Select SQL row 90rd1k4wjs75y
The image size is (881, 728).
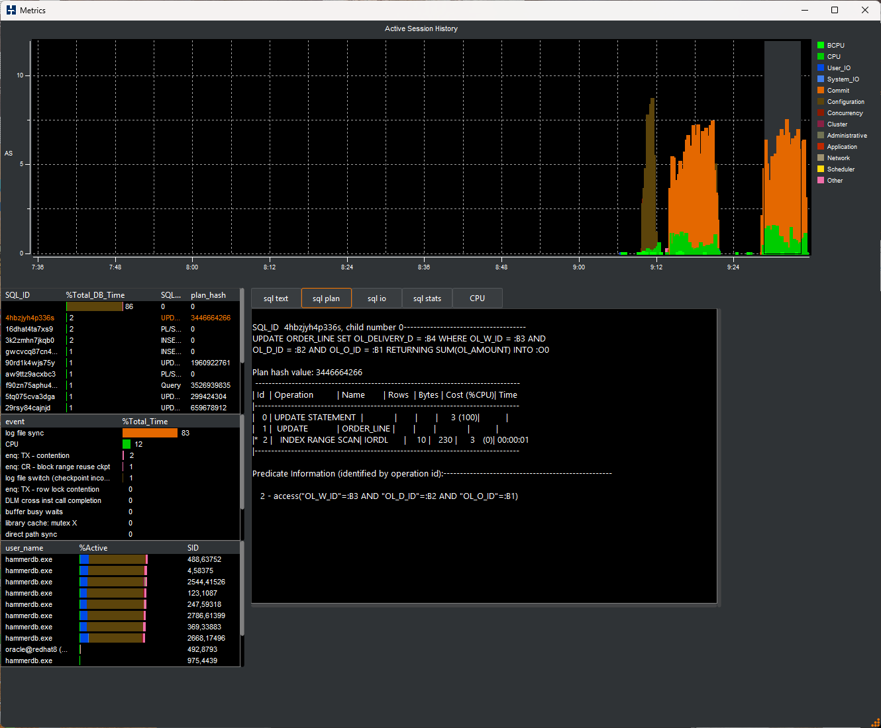click(120, 363)
